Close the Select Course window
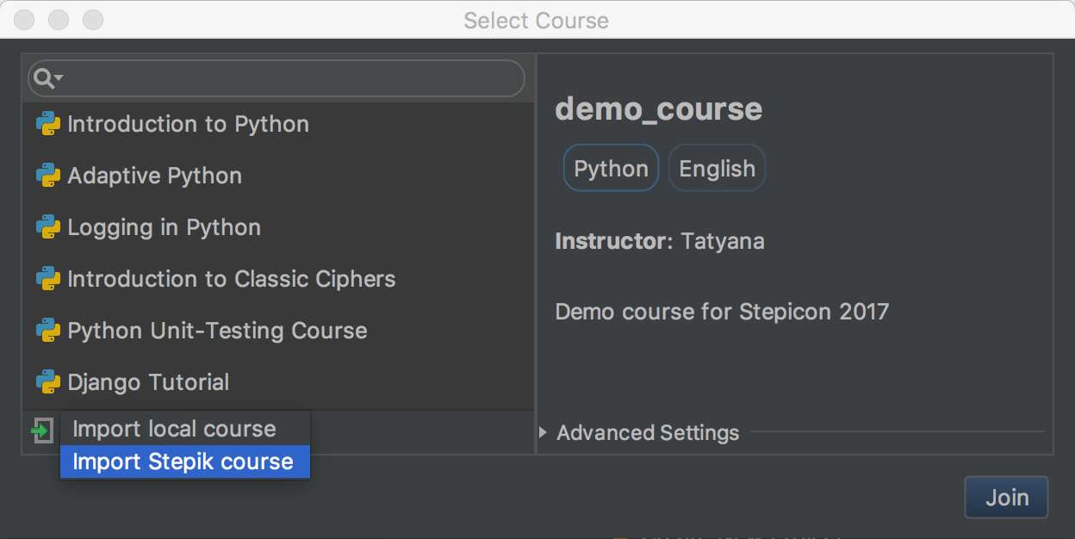 [x=26, y=19]
